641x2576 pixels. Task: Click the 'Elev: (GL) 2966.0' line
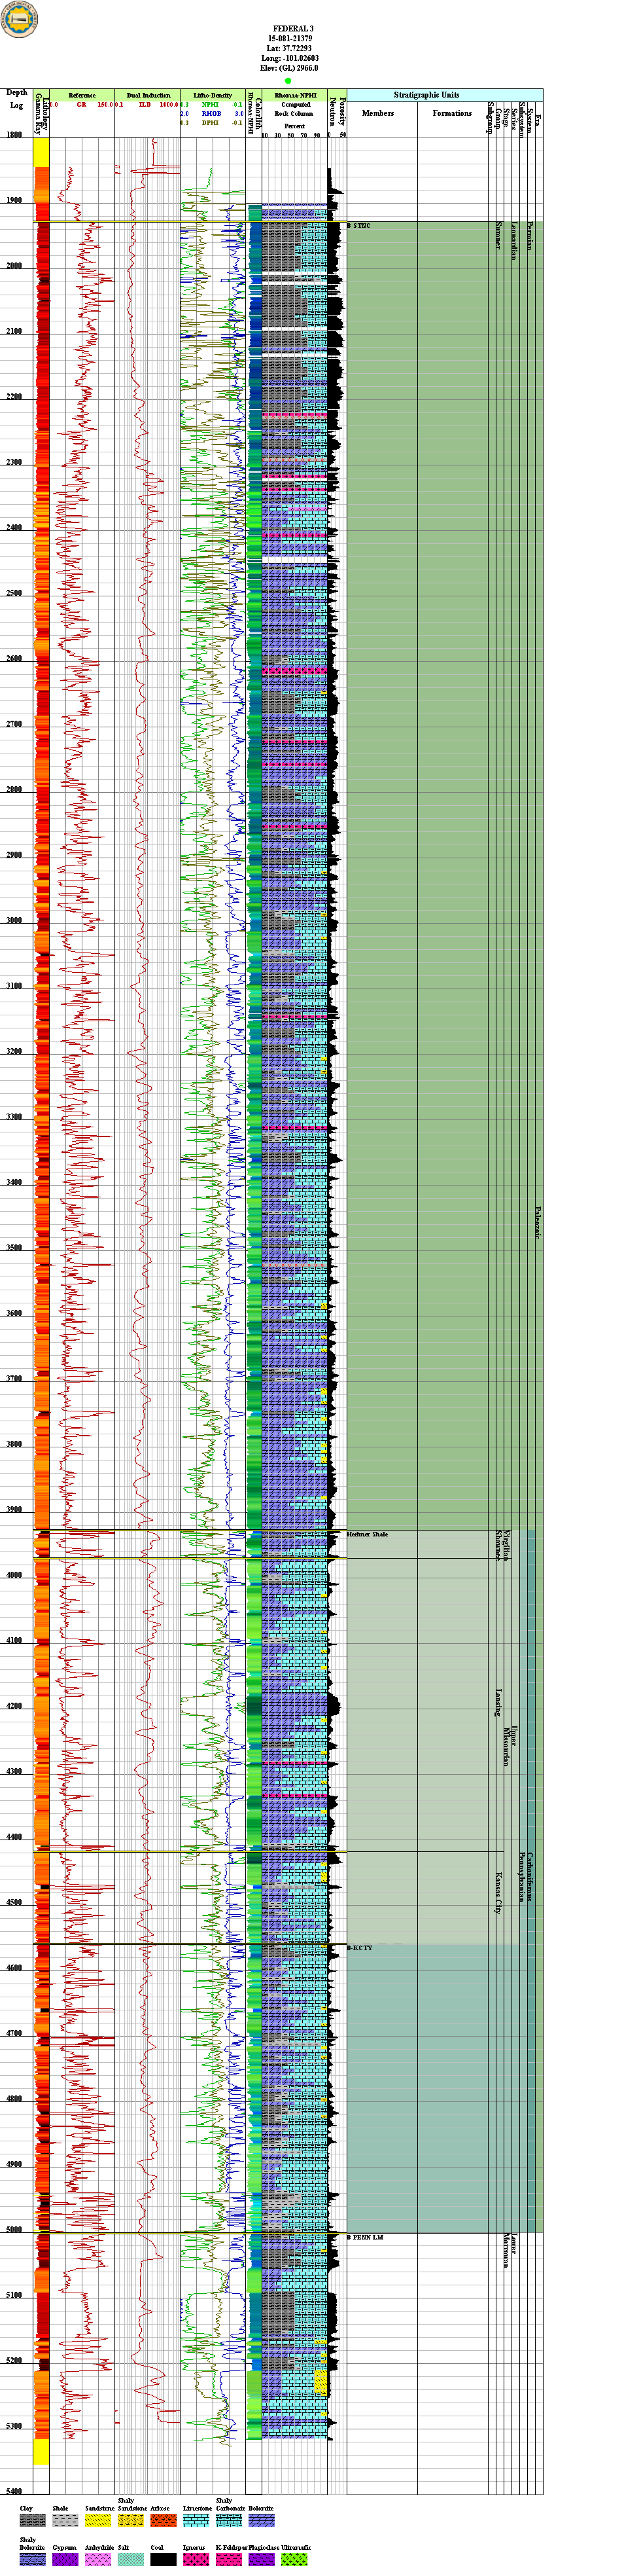pyautogui.click(x=288, y=68)
